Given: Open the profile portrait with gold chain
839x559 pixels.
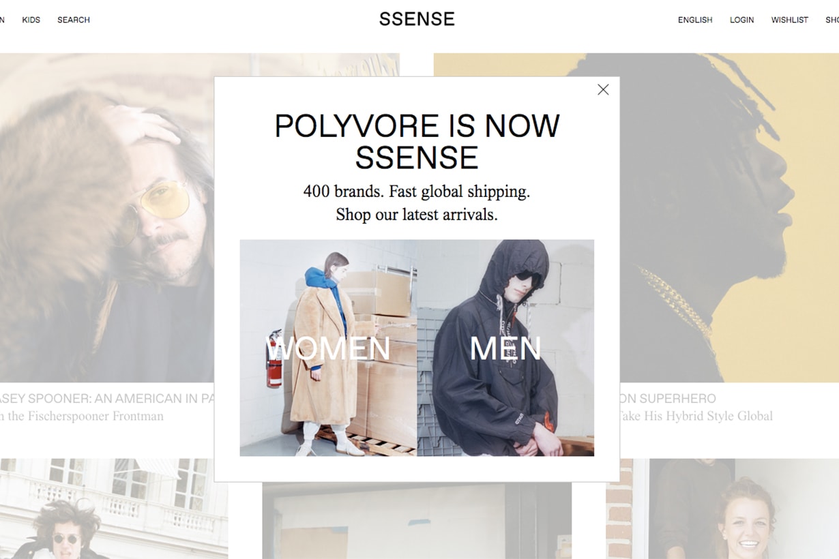Looking at the screenshot, I should 729,217.
